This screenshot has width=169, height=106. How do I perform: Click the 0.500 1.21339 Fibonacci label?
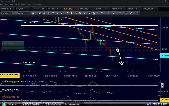coord(28,62)
